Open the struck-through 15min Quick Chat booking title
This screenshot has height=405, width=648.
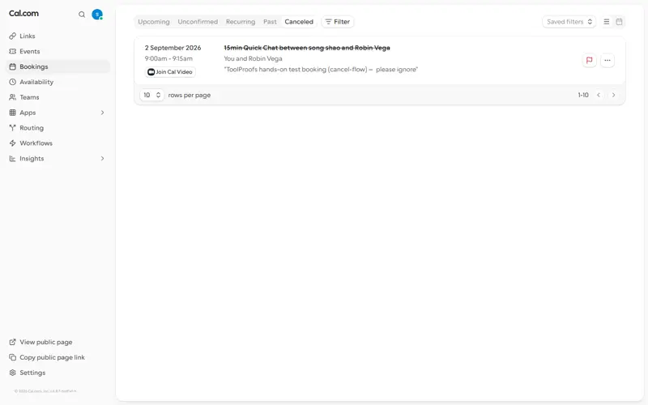tap(307, 48)
